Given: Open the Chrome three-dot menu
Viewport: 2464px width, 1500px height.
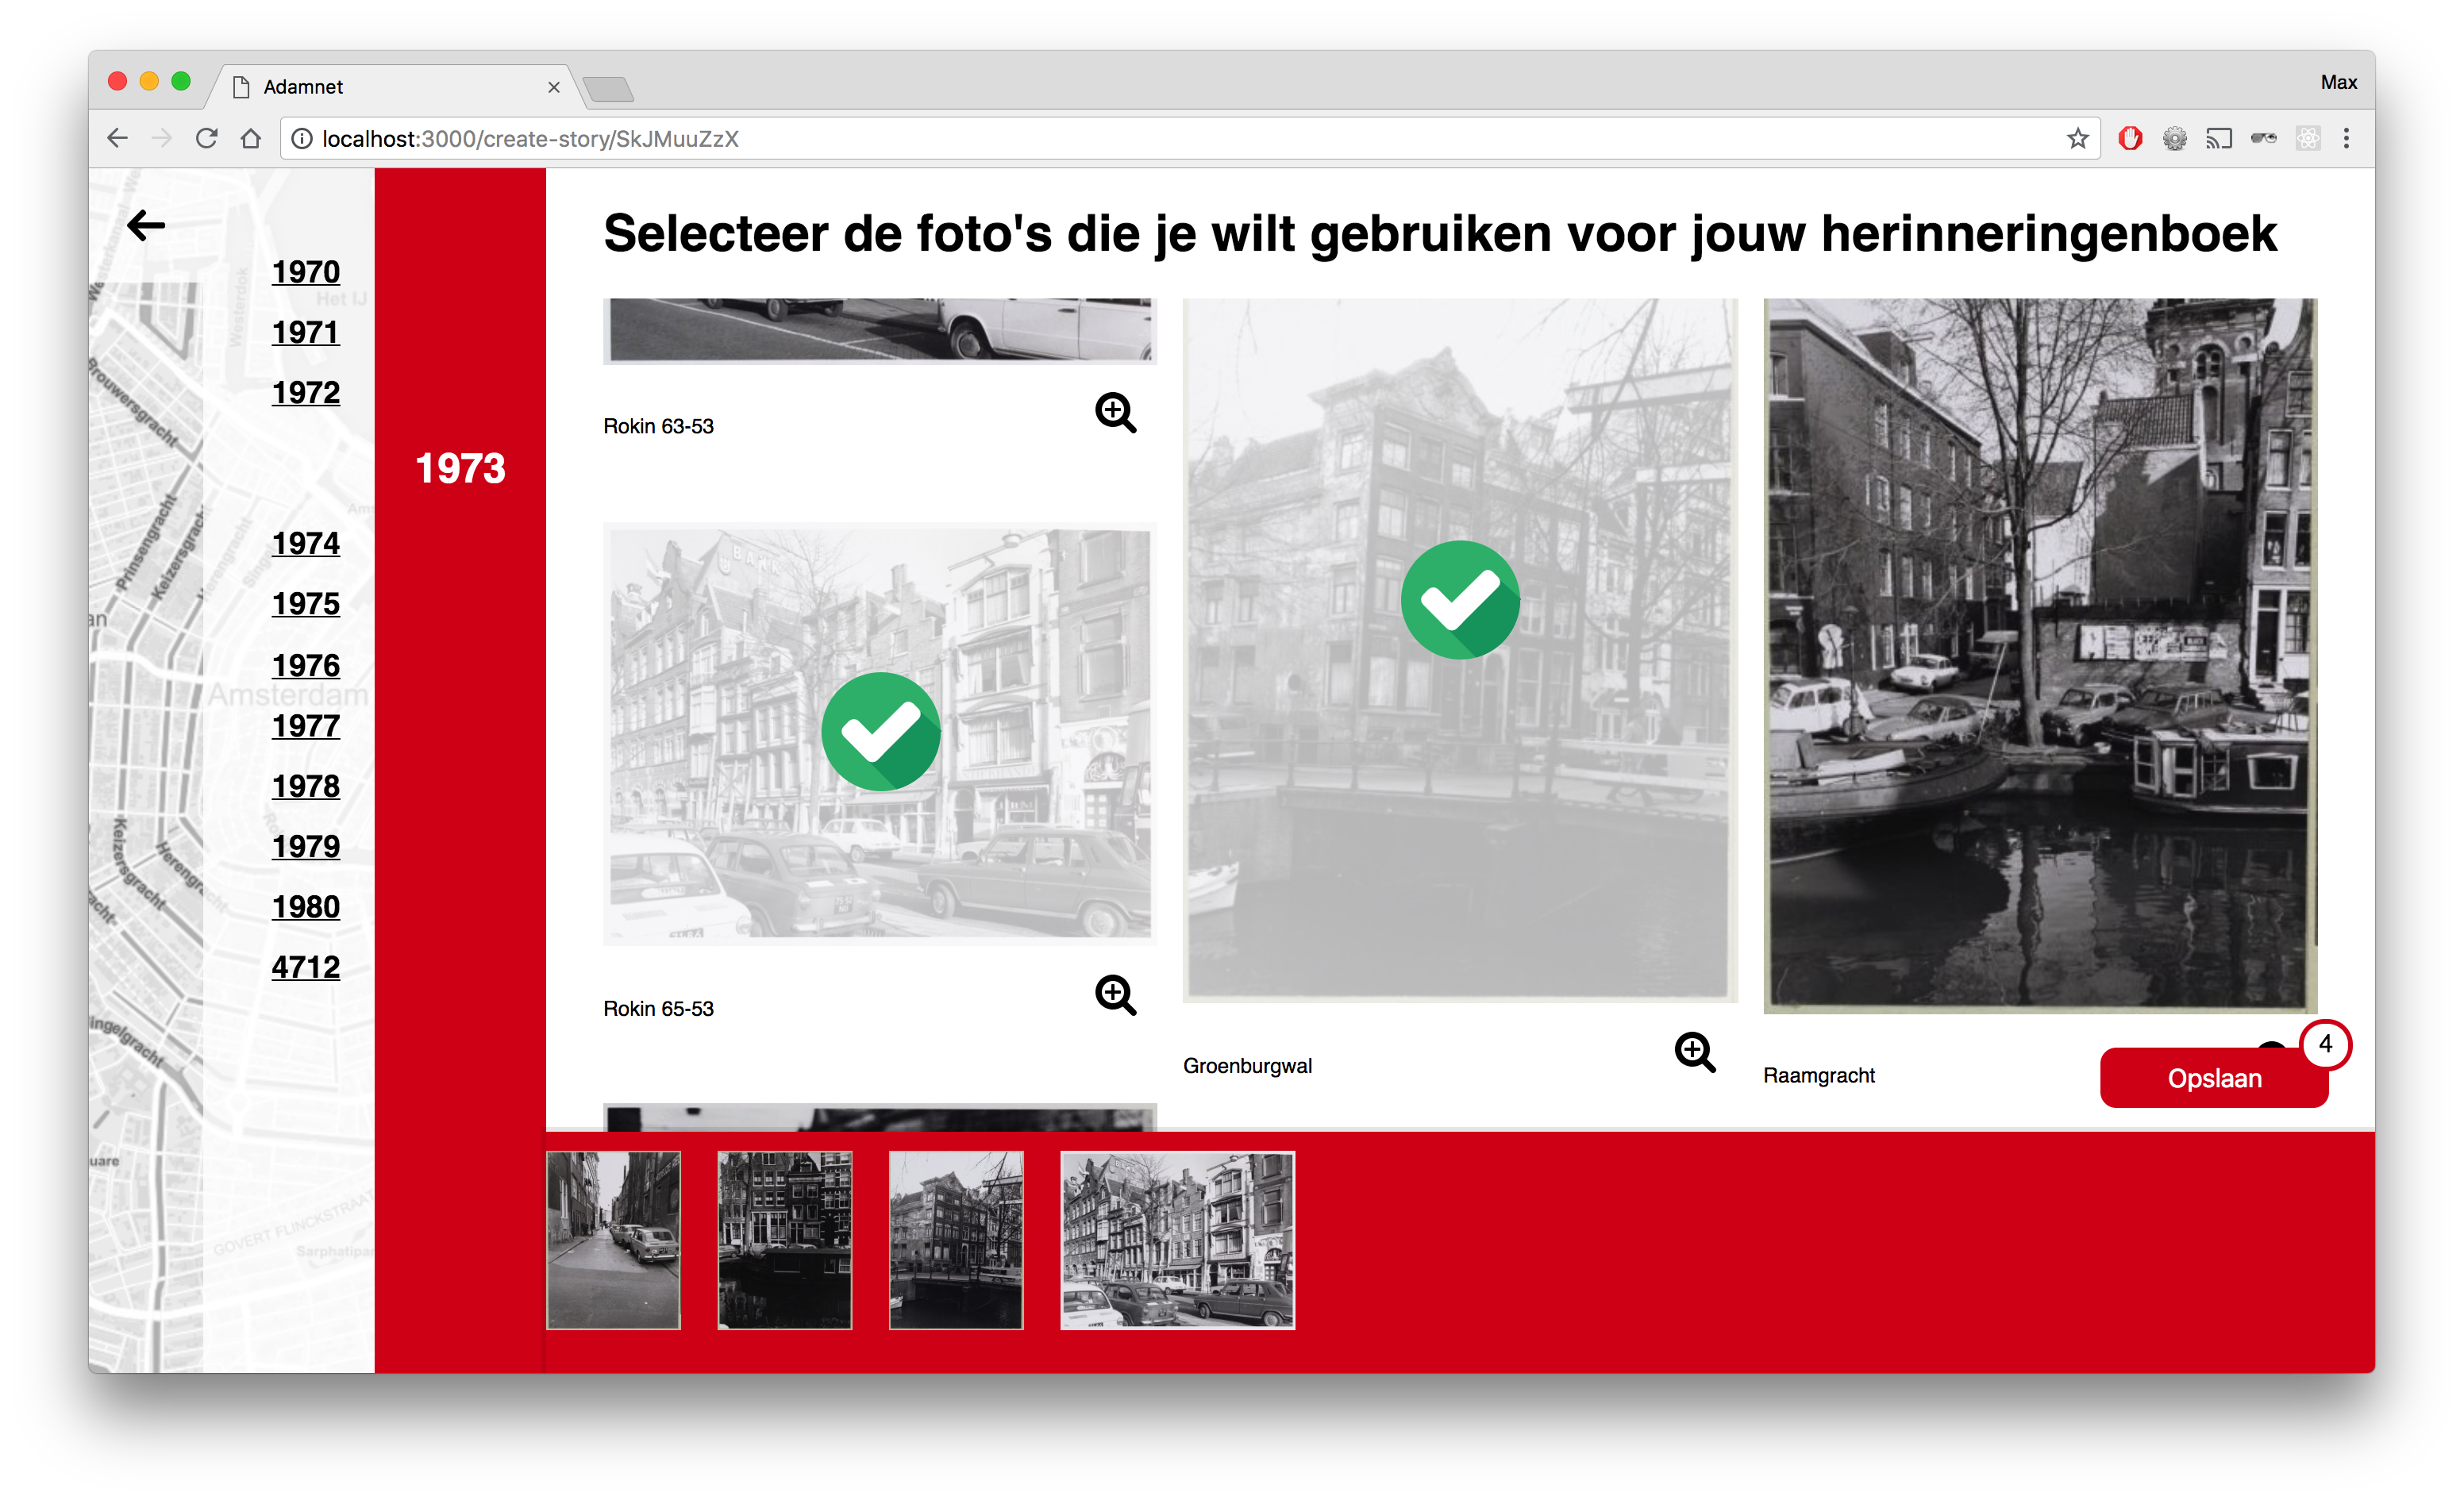Looking at the screenshot, I should pyautogui.click(x=2346, y=139).
